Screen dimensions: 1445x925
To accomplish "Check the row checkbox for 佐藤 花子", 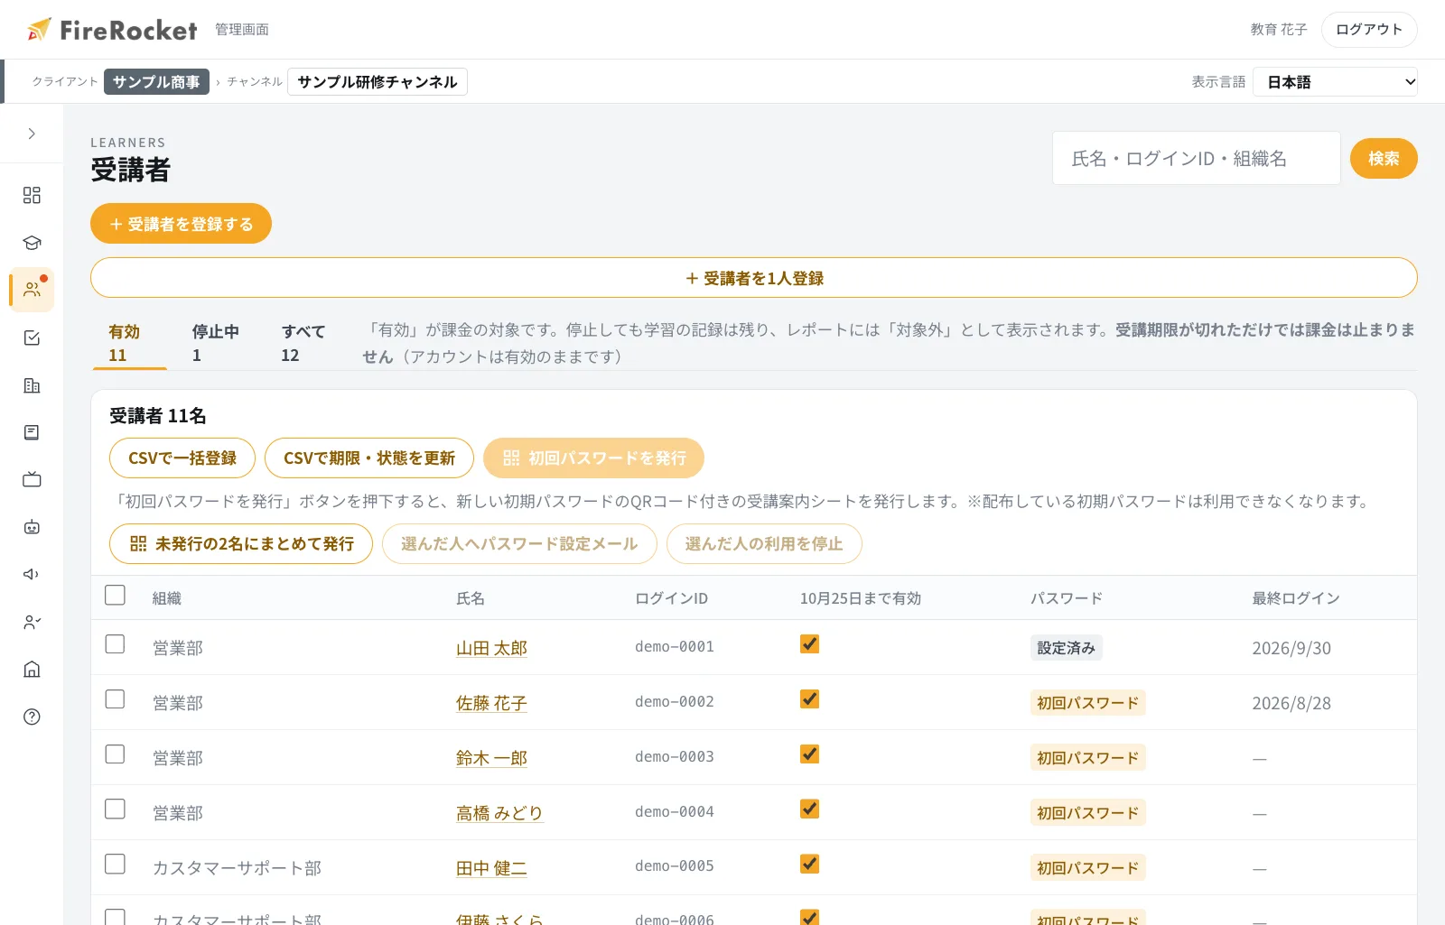I will (115, 699).
